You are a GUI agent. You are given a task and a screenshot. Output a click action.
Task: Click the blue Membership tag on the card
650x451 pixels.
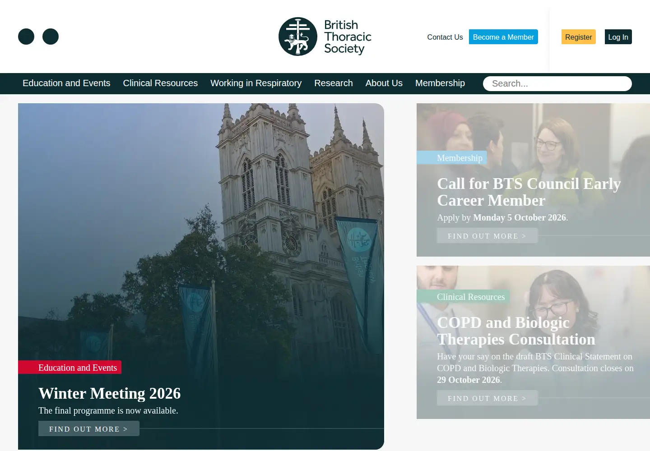tap(452, 158)
